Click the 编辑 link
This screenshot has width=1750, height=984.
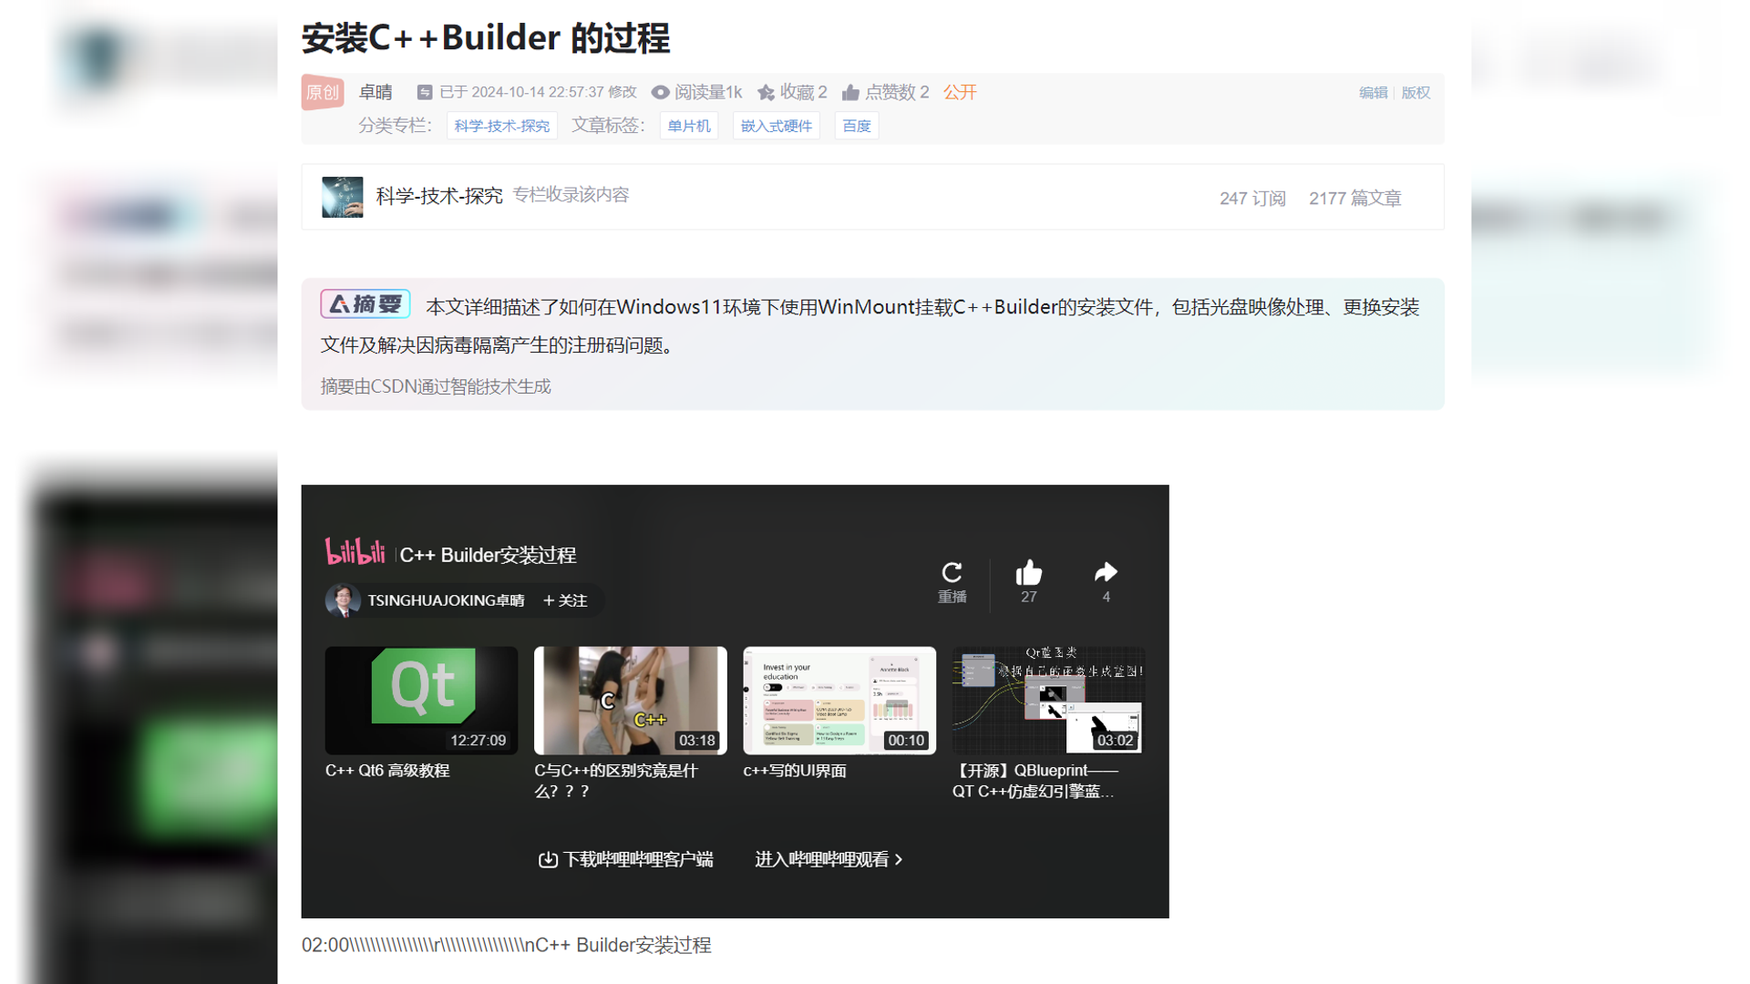tap(1373, 92)
